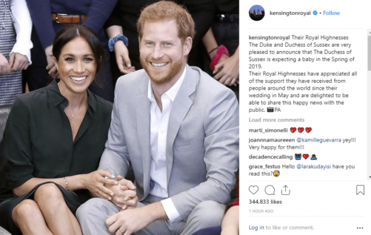The height and width of the screenshot is (235, 371).
Task: Load more comments
Action: (277, 120)
